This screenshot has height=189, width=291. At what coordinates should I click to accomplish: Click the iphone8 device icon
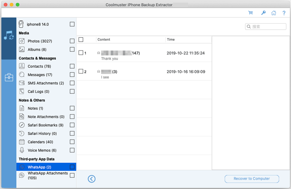click(x=21, y=24)
